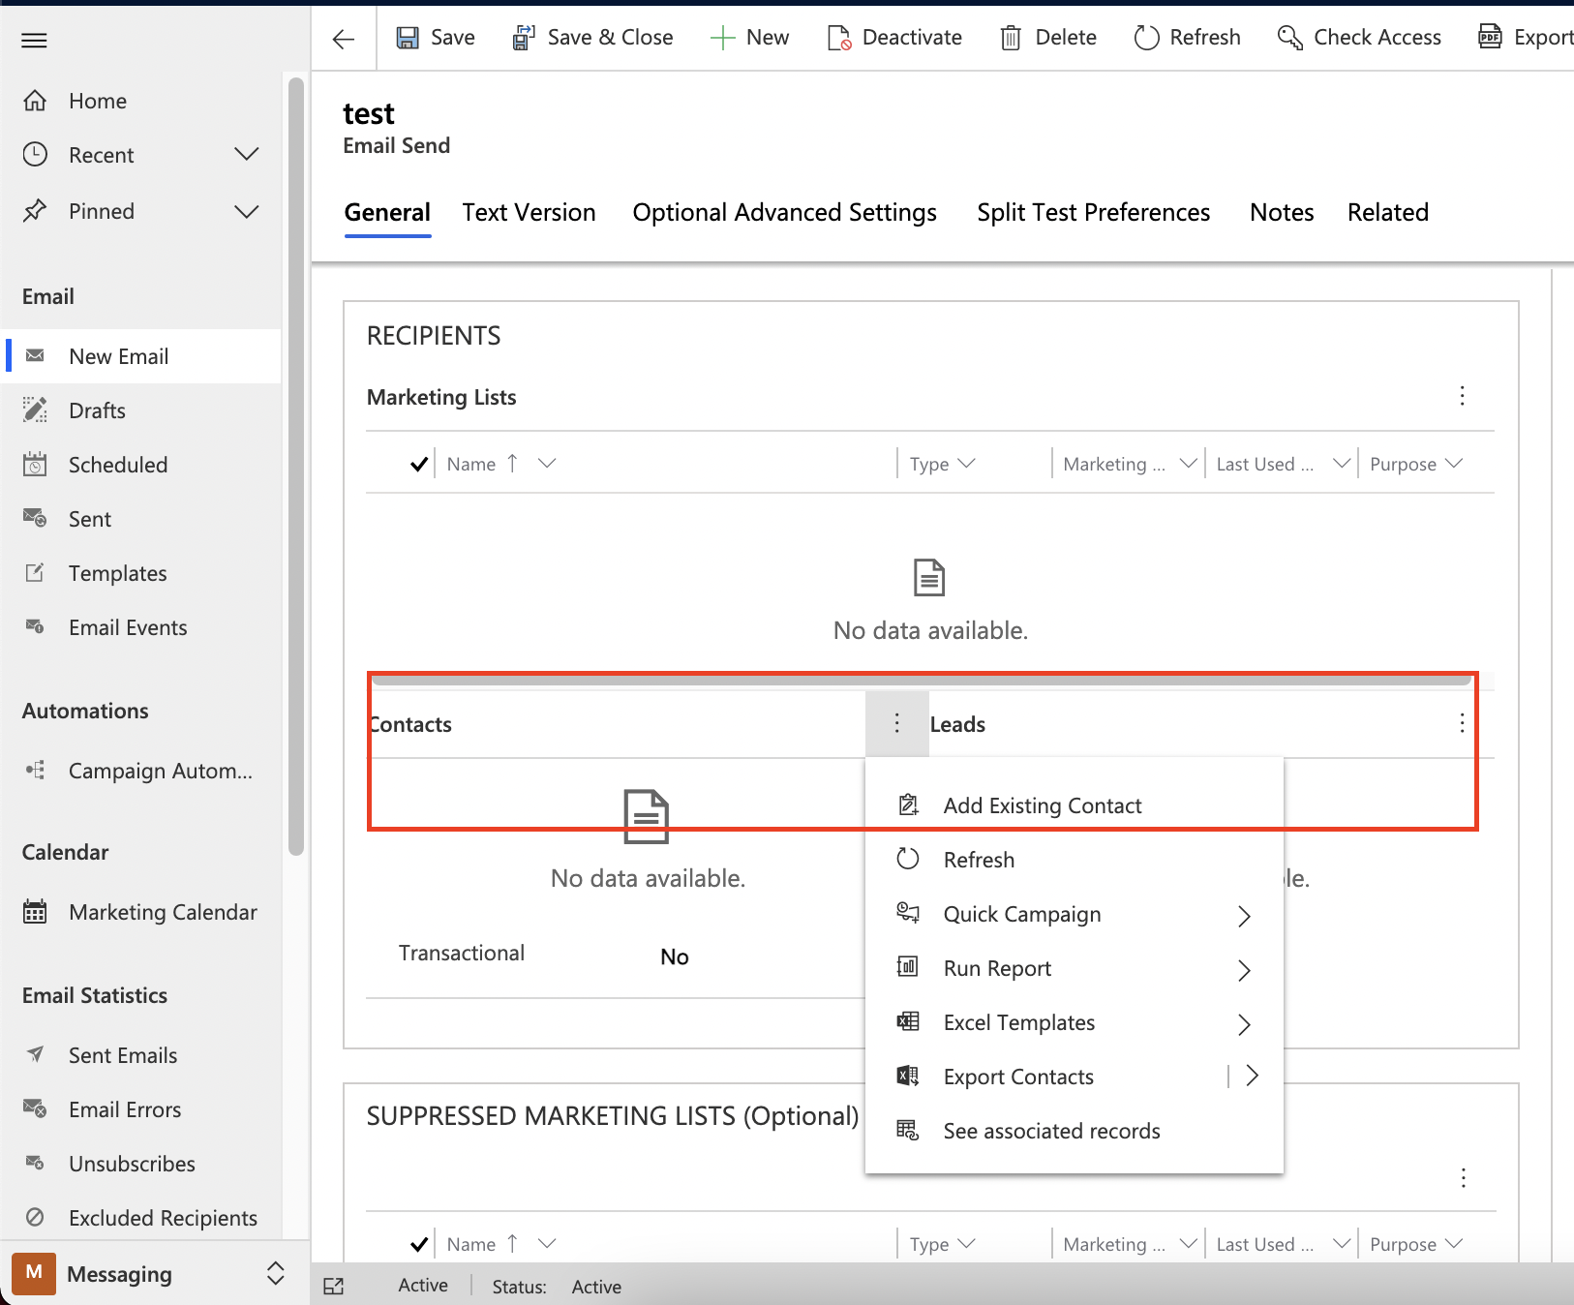Image resolution: width=1574 pixels, height=1305 pixels.
Task: Open the Messaging area switcher
Action: (x=276, y=1274)
